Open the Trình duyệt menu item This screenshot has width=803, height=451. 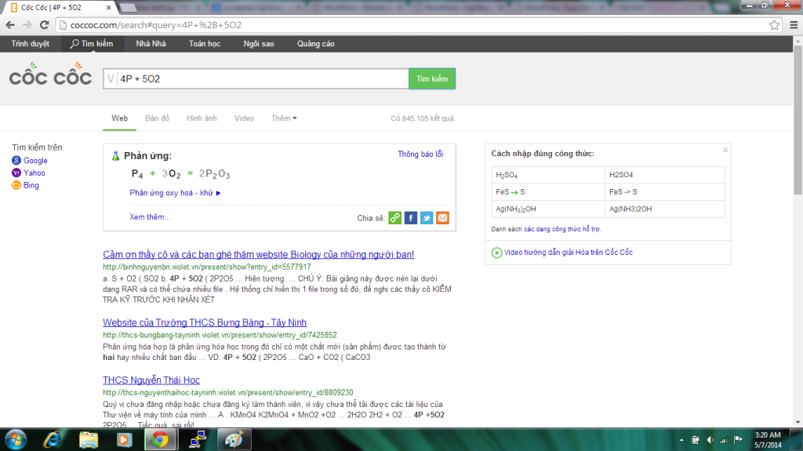click(31, 44)
